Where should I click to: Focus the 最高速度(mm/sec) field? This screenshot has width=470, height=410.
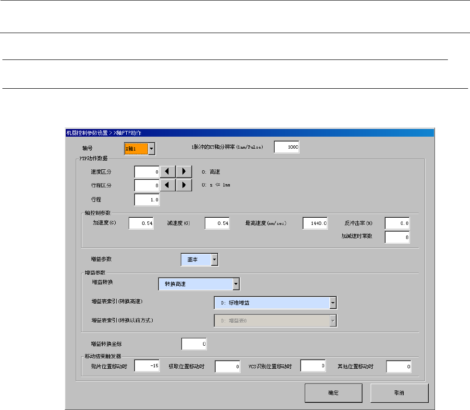point(315,223)
